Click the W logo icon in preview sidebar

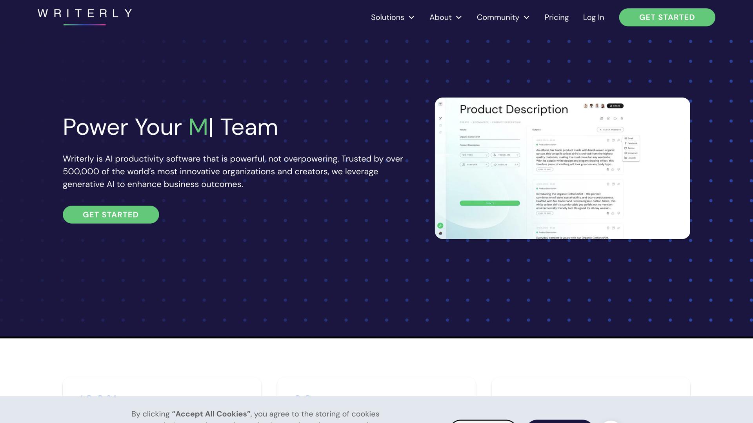point(440,104)
